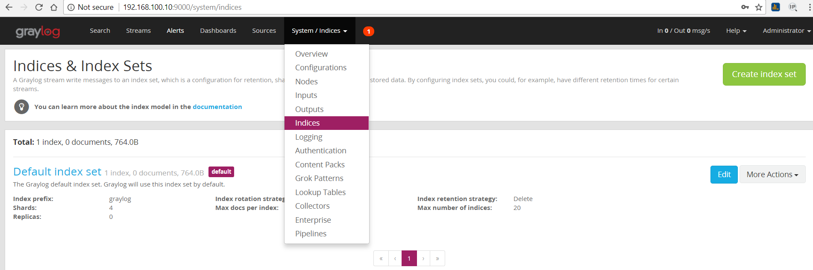Select Overview from the System menu
The width and height of the screenshot is (813, 270).
326,54
